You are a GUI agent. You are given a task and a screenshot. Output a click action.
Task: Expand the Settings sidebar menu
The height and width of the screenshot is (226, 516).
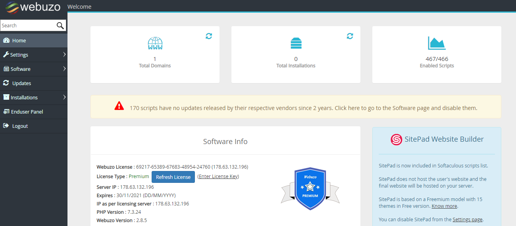[x=34, y=55]
